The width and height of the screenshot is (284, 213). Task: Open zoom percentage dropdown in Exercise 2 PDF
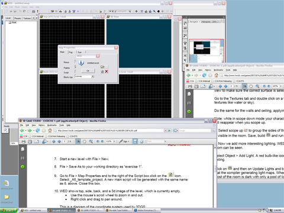tap(280, 86)
